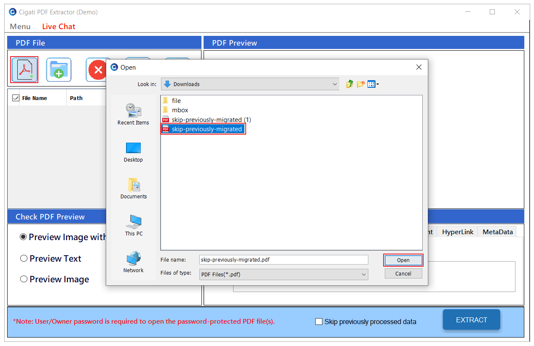
Task: Click the Cigati app logo in title bar
Action: pos(13,12)
